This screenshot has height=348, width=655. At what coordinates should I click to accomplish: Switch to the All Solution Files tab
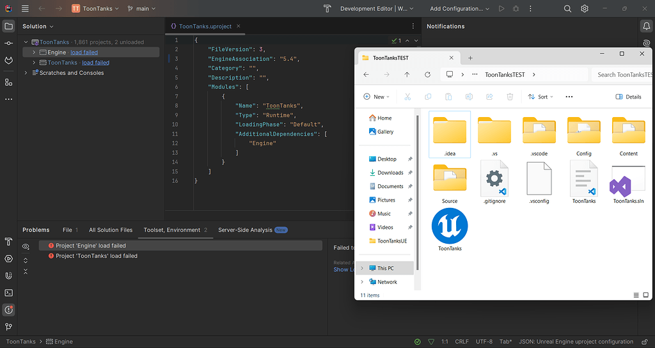[111, 230]
